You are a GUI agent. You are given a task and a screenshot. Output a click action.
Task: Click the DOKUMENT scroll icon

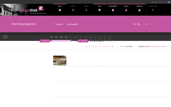click(113, 10)
